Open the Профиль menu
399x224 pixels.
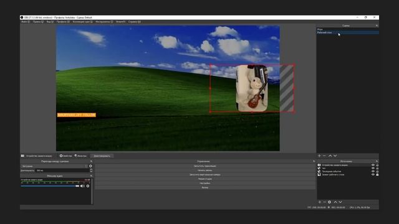coord(63,22)
